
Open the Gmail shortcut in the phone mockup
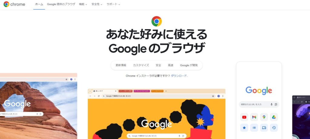[x=254, y=117]
